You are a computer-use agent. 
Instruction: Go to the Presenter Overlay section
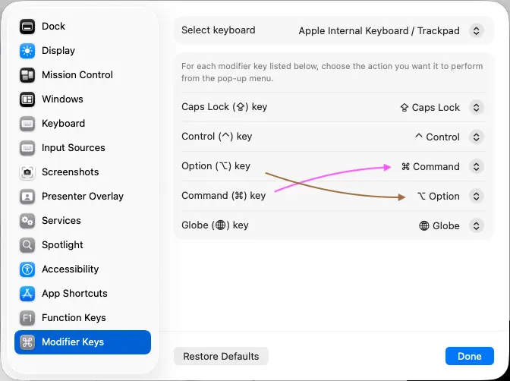tap(82, 197)
